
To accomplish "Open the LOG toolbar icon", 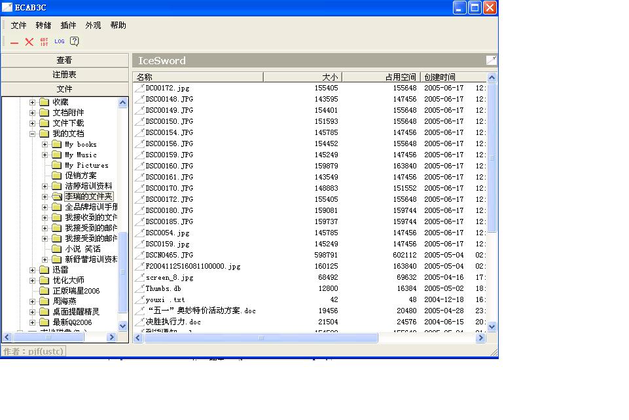I will click(x=60, y=42).
